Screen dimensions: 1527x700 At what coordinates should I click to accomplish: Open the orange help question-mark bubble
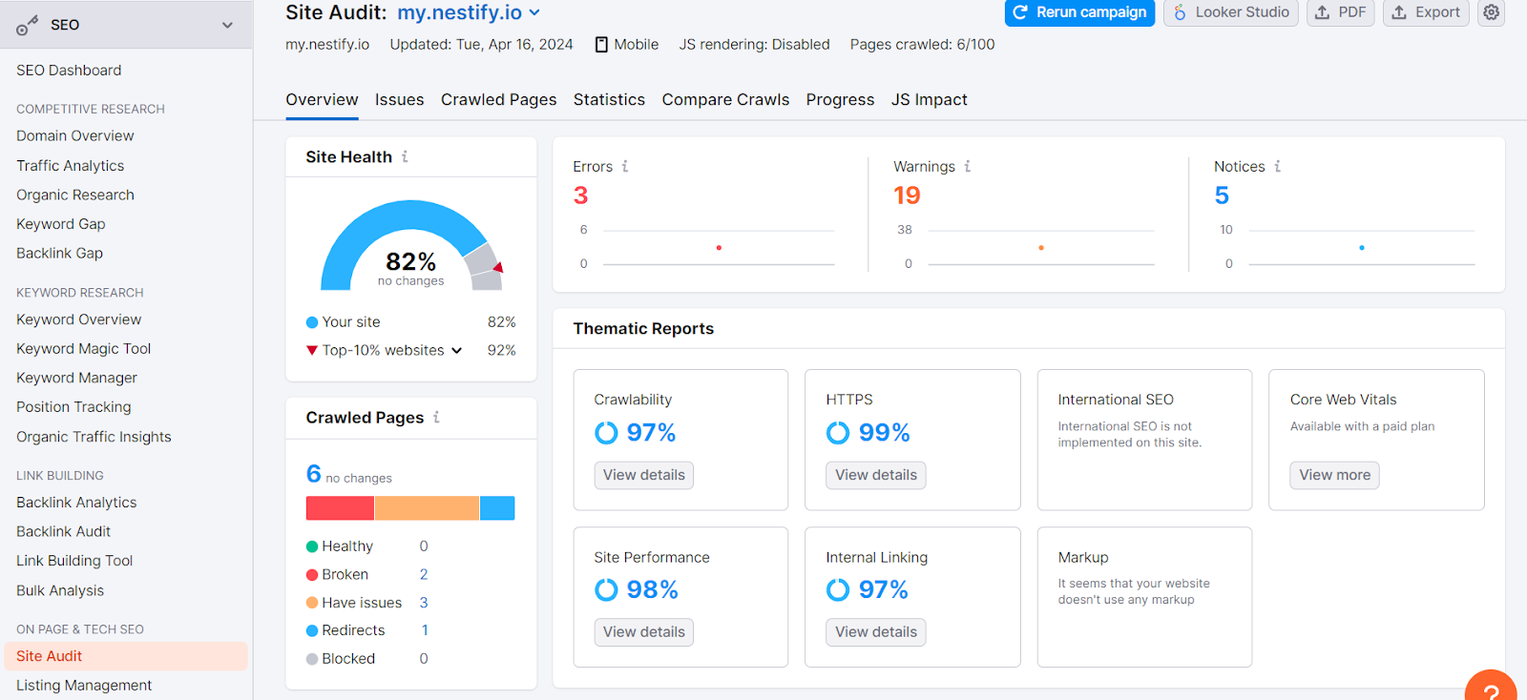click(1491, 689)
